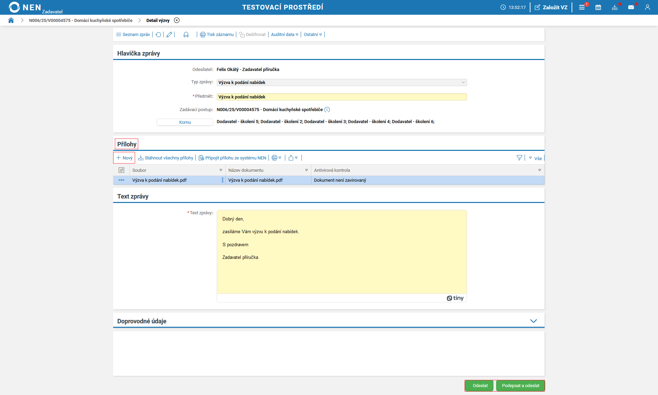Open Seznam zpráv list

tap(133, 35)
